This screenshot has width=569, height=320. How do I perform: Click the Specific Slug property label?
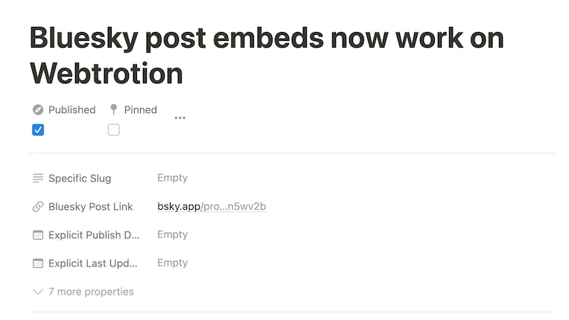(80, 179)
